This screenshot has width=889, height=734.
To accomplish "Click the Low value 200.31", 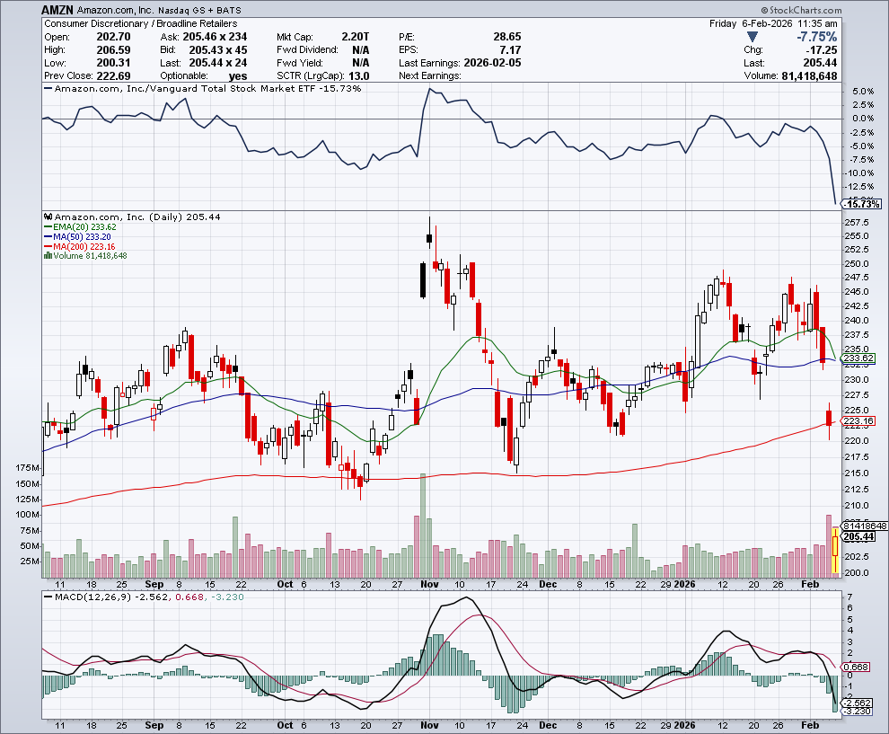I will coord(113,63).
